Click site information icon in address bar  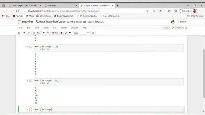tap(25, 11)
